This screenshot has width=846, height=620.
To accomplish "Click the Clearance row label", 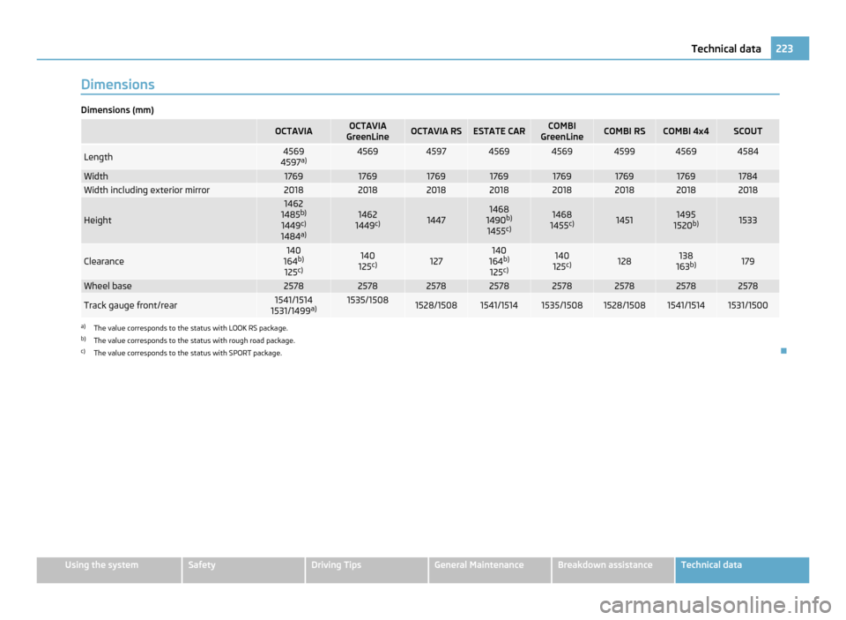I will point(104,261).
